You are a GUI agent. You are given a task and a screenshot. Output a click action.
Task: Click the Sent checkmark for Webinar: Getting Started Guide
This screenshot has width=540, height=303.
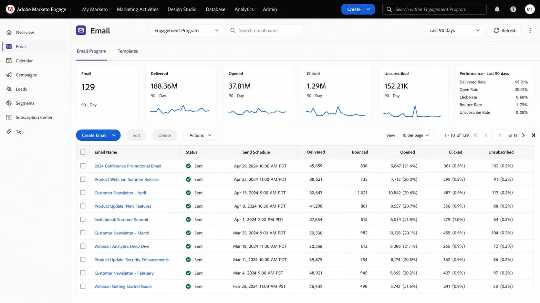(188, 286)
